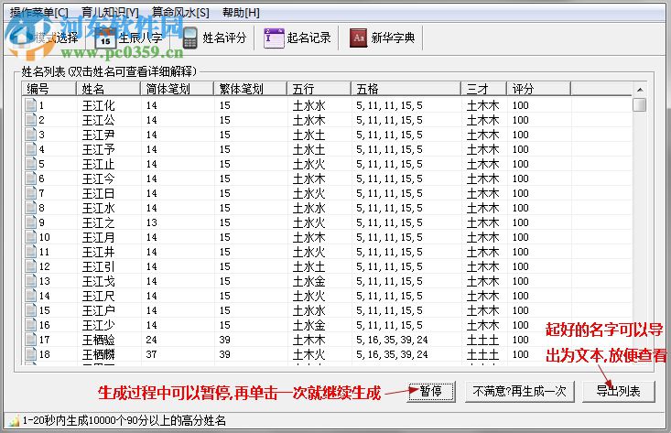The image size is (671, 433).
Task: Select the name 王江今
Action: 99,179
